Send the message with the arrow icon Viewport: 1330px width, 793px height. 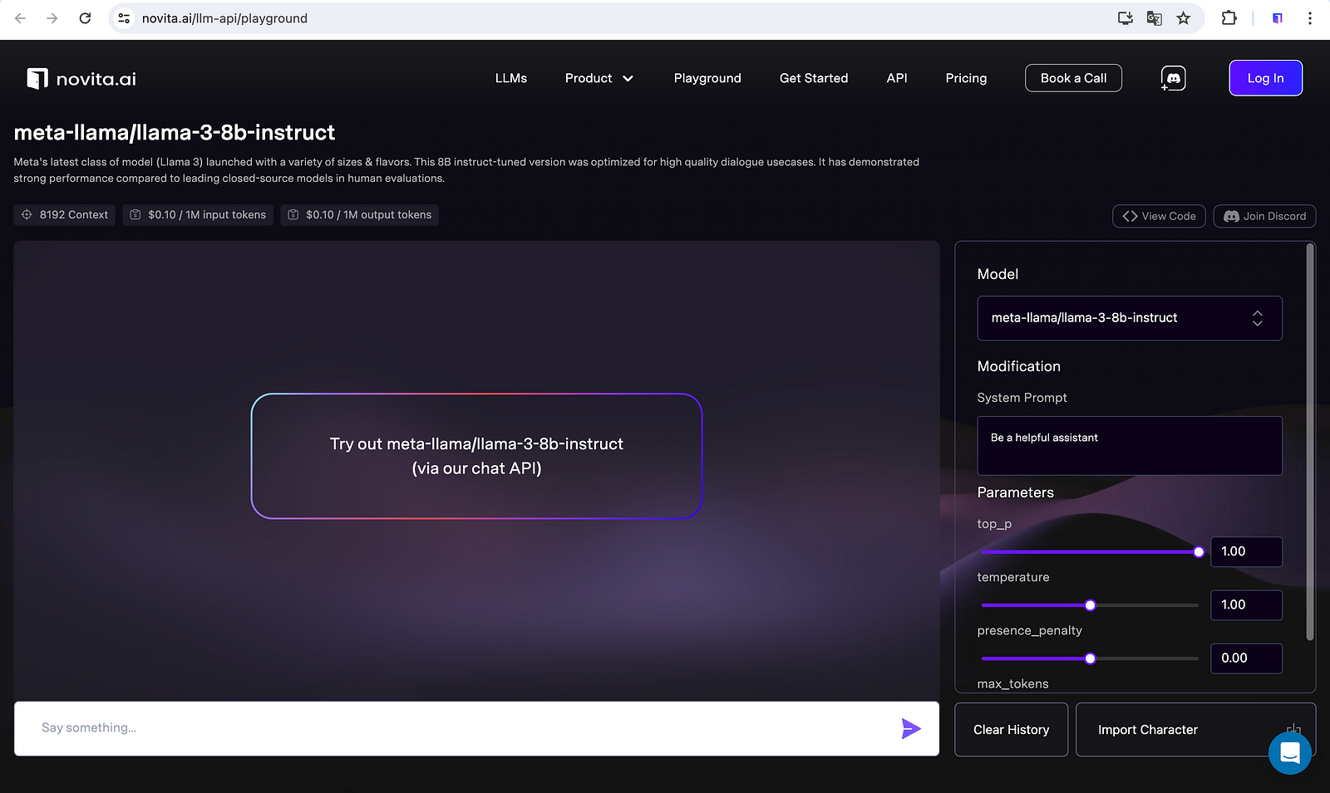pos(911,728)
